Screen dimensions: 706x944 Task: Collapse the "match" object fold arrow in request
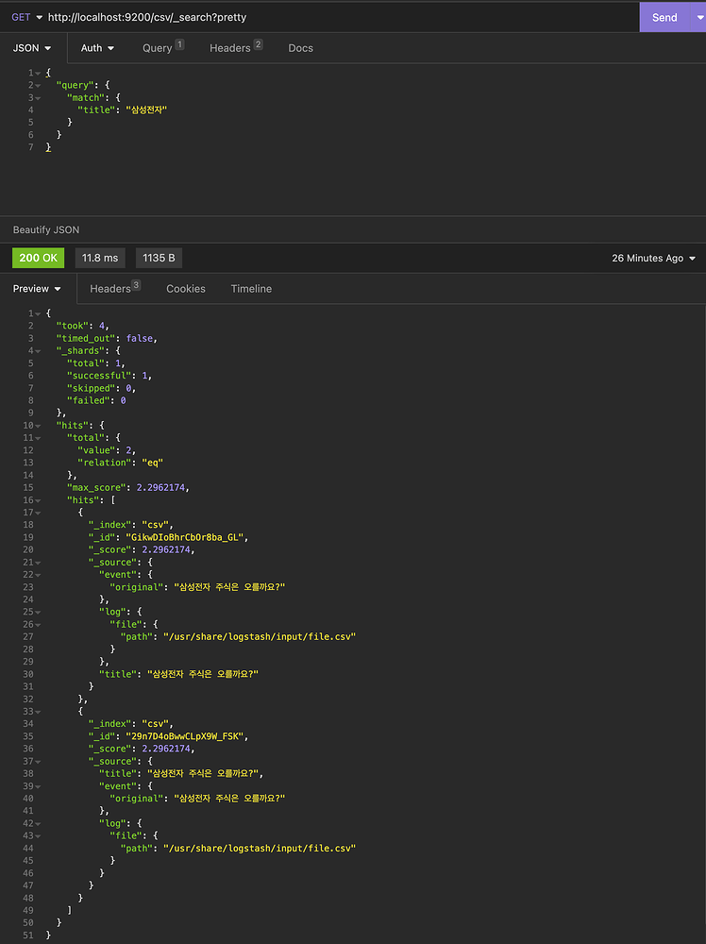(38, 98)
